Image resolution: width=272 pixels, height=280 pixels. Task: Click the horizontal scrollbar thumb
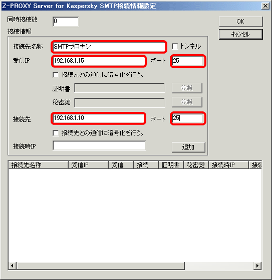click(101, 266)
